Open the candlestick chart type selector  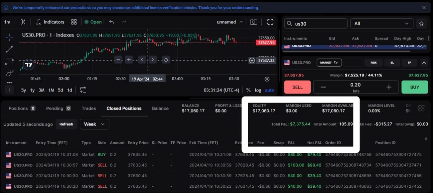pos(23,22)
